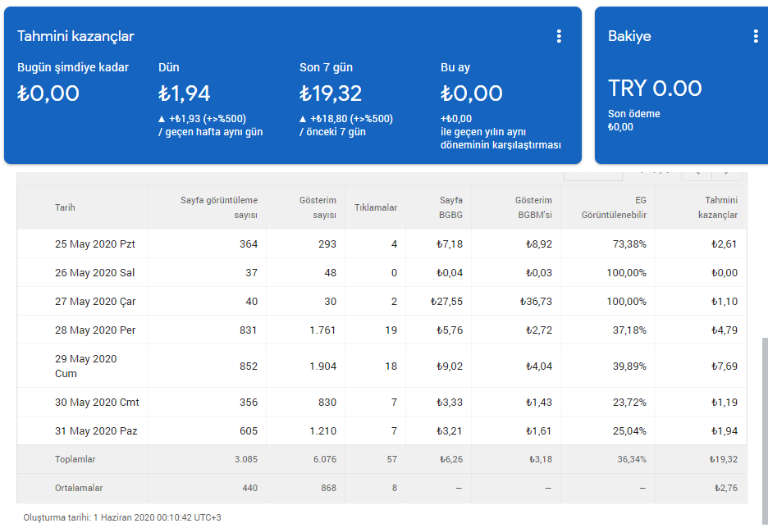Click the vertical page scrollbar thumb

pyautogui.click(x=765, y=433)
